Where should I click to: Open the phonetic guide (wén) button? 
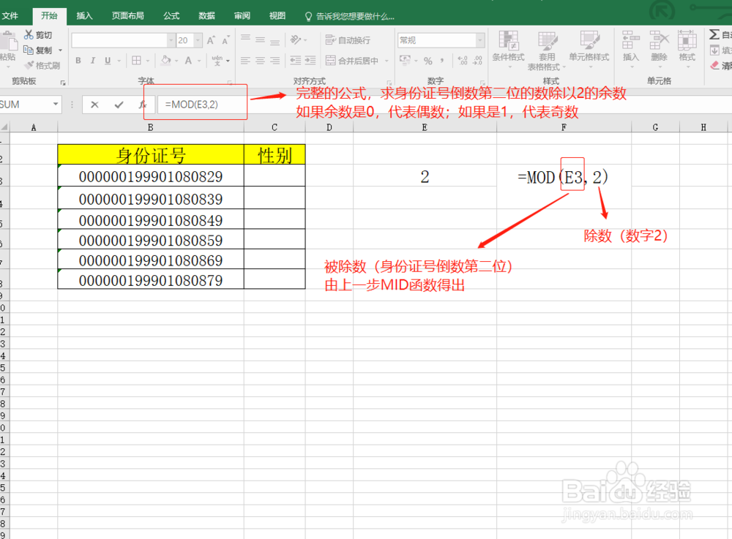(217, 61)
